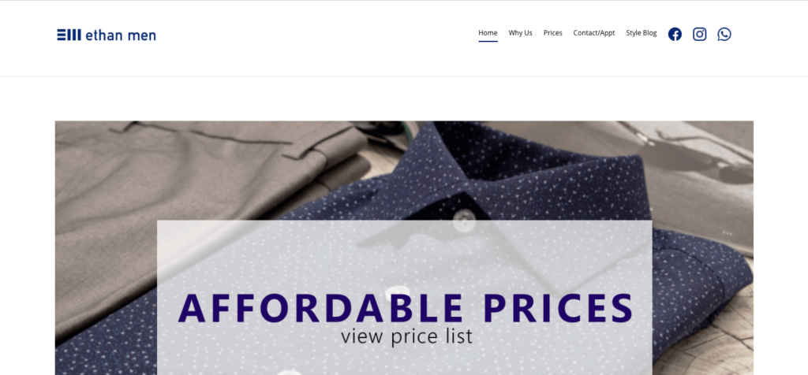Click the striped EM logo mark

pos(69,35)
